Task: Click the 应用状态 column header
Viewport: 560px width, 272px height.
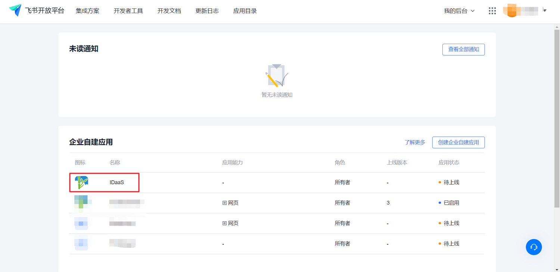Action: pos(449,163)
